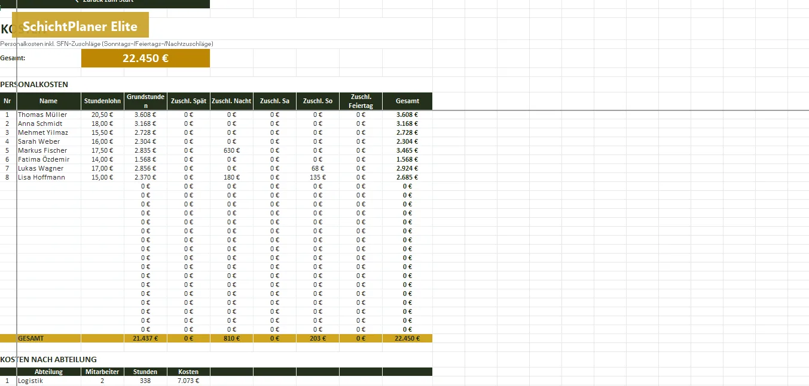Screen dimensions: 809x386
Task: Click the night surcharge value 630 €
Action: [231, 150]
